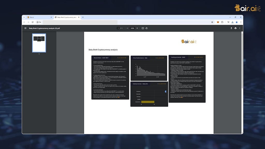
Task: Download the PDF from viewer toolbar
Action: point(231,28)
